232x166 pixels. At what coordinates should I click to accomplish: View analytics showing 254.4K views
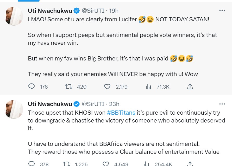pyautogui.click(x=147, y=164)
